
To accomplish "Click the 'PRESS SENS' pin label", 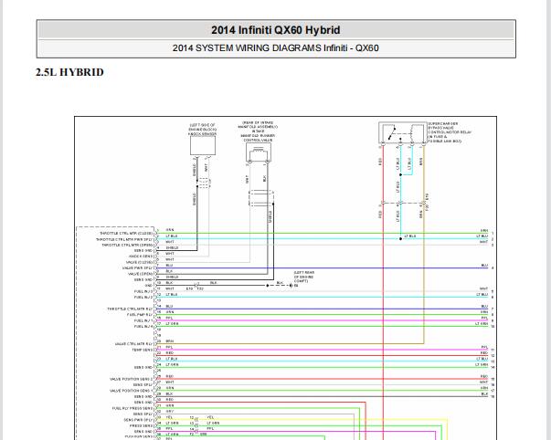I will [x=142, y=426].
